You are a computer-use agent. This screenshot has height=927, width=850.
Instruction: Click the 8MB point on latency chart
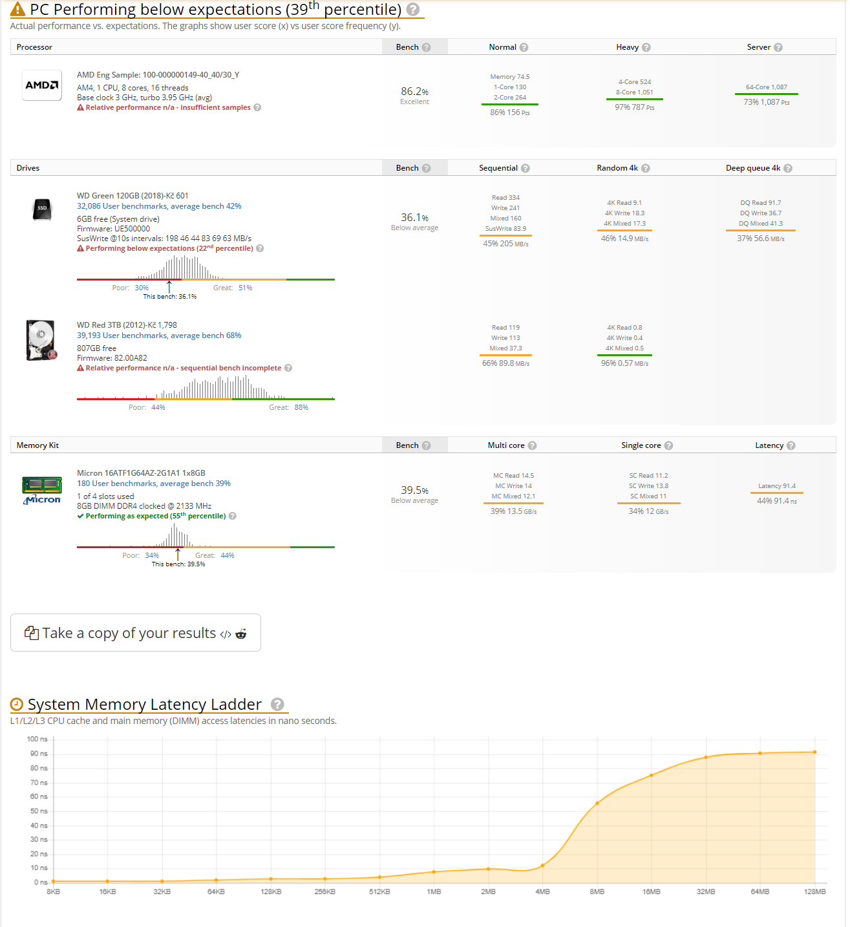pos(597,803)
